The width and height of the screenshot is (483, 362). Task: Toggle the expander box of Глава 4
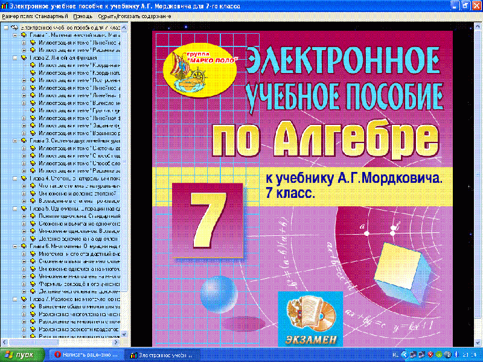click(14, 178)
